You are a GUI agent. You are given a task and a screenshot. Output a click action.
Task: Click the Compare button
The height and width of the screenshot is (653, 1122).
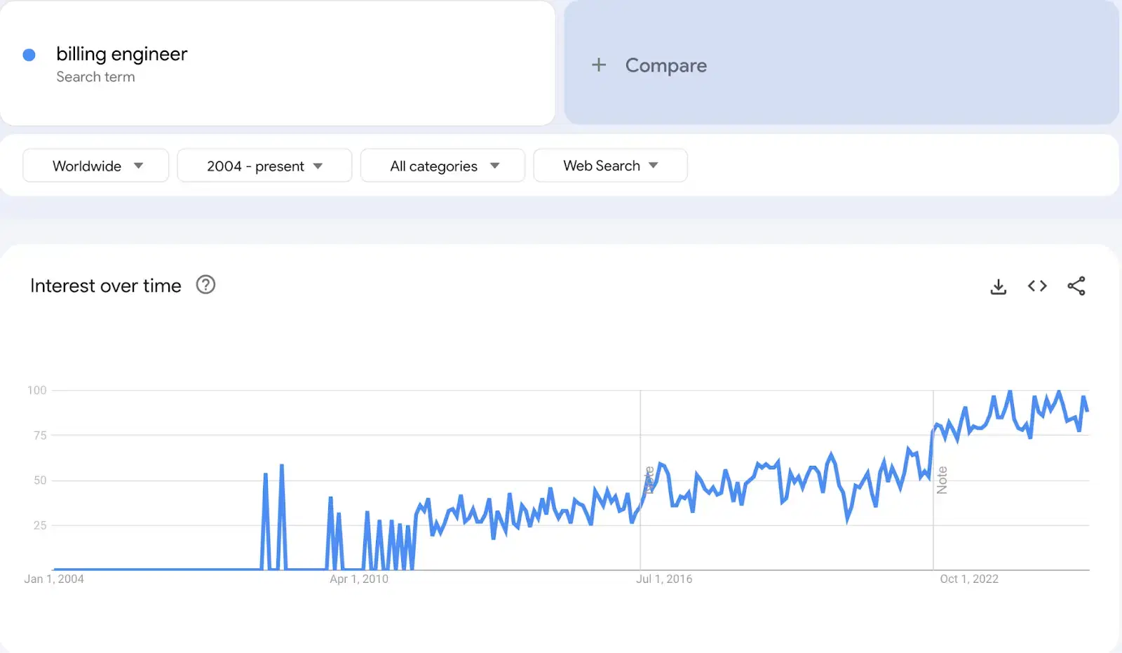pos(665,65)
